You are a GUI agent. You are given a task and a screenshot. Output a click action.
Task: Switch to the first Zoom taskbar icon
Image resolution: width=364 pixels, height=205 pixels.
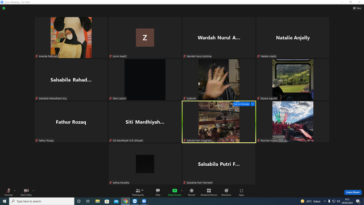tap(135, 201)
